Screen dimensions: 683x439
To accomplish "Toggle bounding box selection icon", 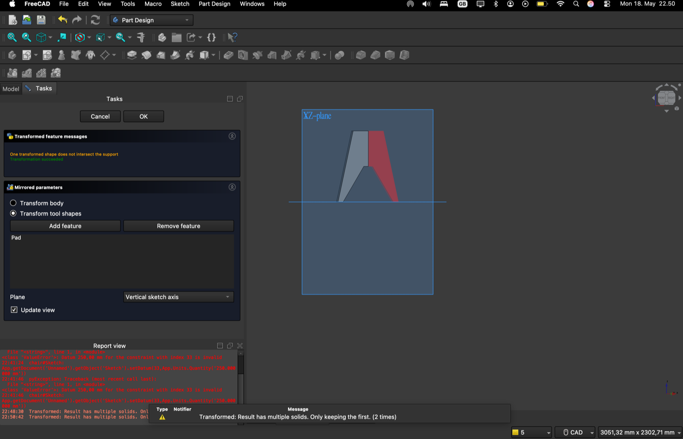I will tap(100, 38).
